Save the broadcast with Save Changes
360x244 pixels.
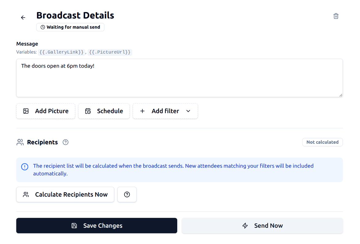coord(97,226)
